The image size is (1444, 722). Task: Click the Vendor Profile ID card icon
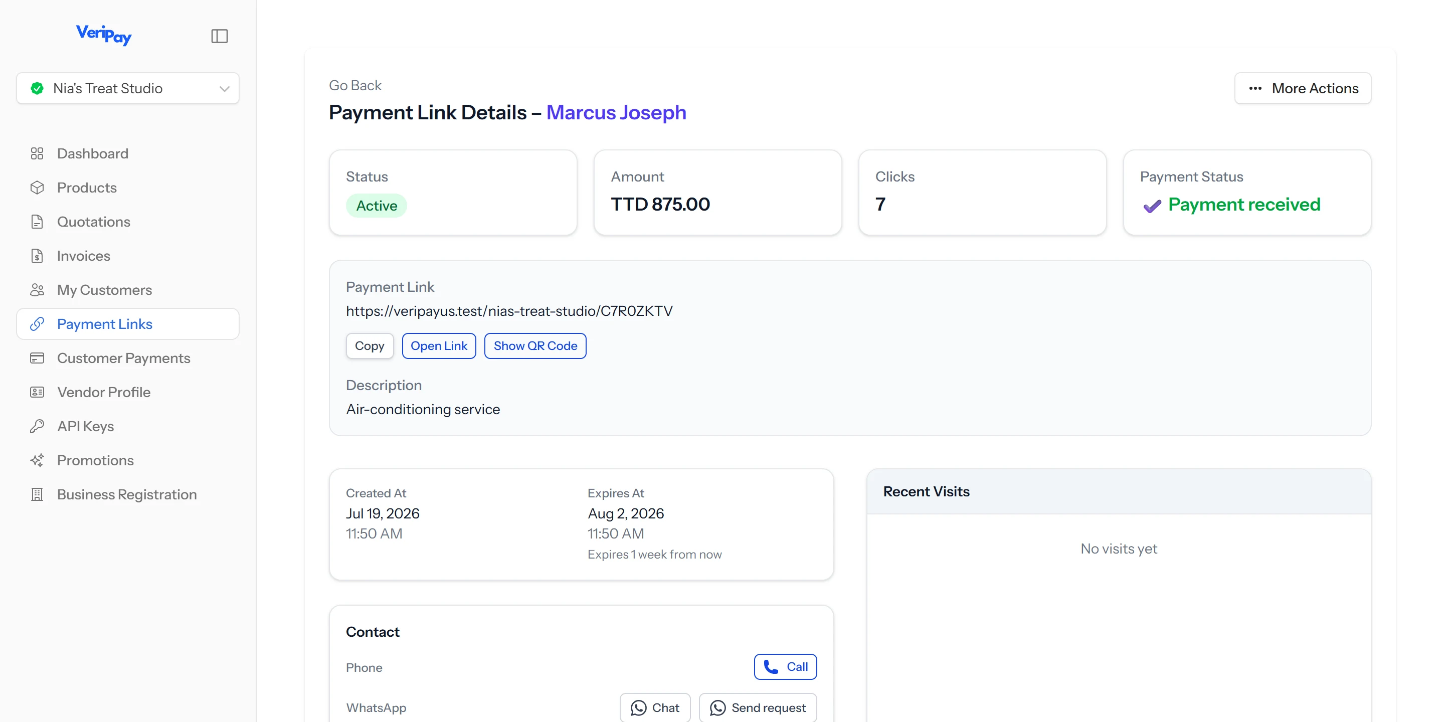[x=37, y=393]
